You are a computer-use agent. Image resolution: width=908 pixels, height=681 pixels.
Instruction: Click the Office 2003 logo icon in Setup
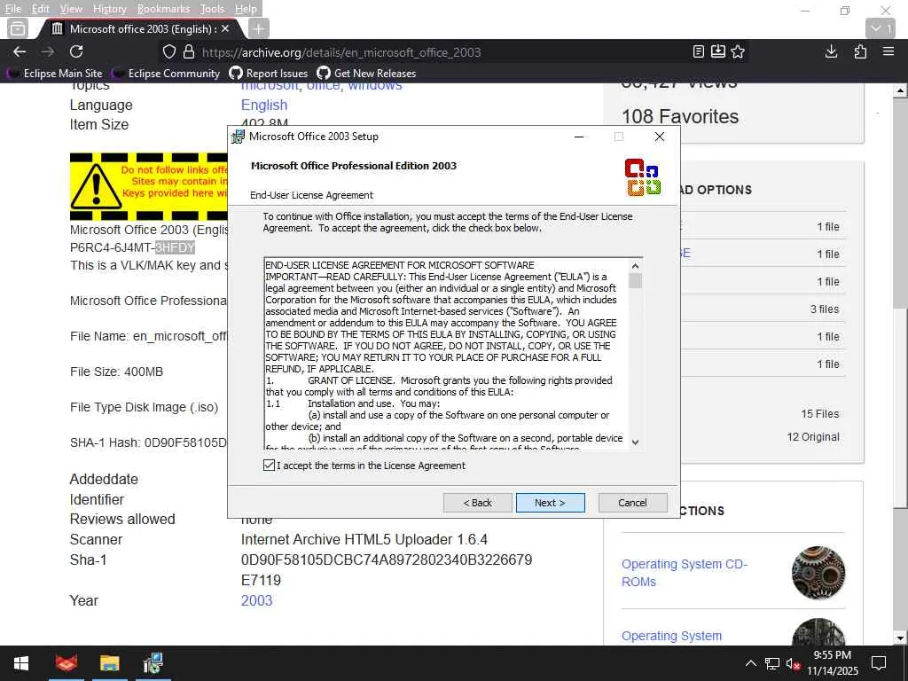pos(643,177)
